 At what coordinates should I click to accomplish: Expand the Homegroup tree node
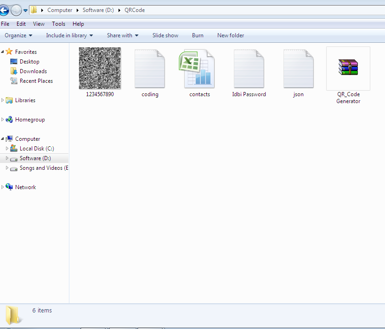coord(2,120)
